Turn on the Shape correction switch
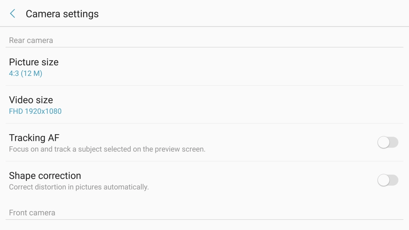This screenshot has height=230, width=409. point(388,180)
